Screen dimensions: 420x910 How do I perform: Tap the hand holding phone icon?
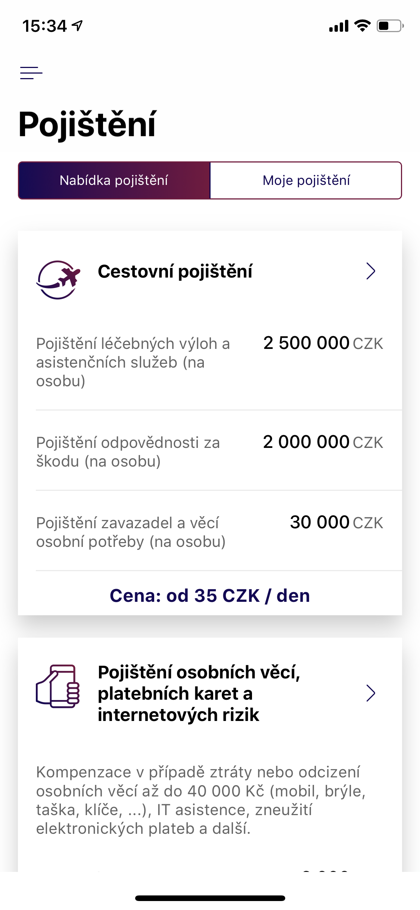(58, 686)
